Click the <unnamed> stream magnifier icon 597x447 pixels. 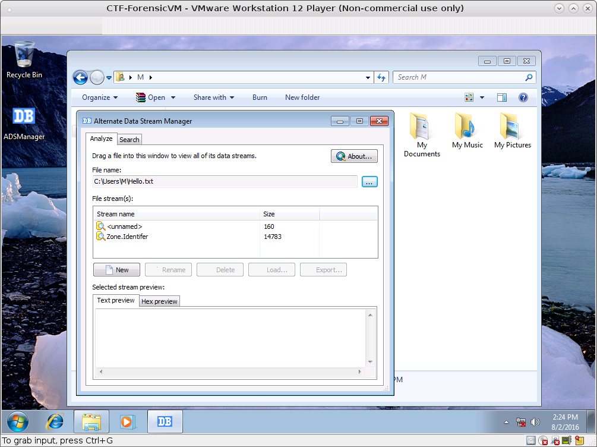point(100,226)
